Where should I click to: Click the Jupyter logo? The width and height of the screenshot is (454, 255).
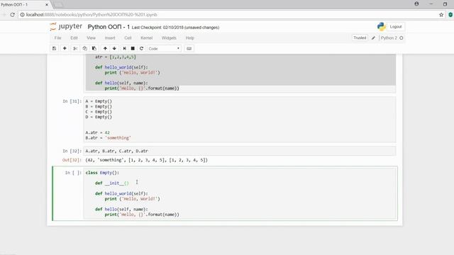tap(66, 27)
